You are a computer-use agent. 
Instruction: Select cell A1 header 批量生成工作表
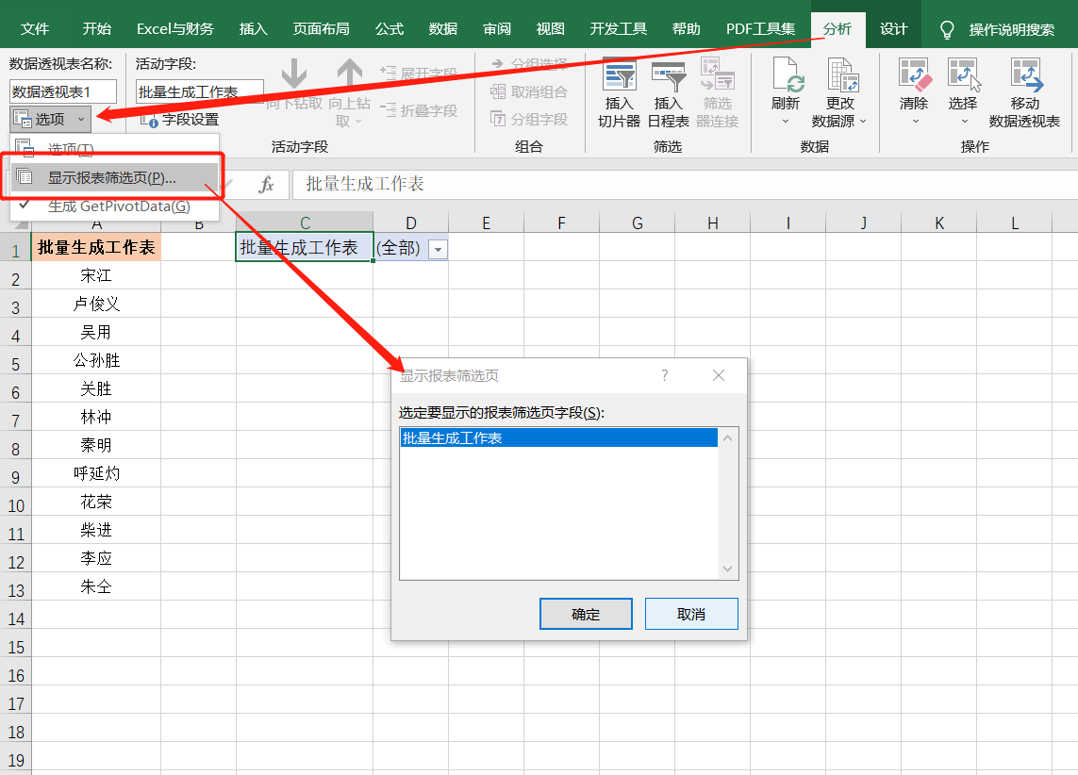tap(96, 247)
